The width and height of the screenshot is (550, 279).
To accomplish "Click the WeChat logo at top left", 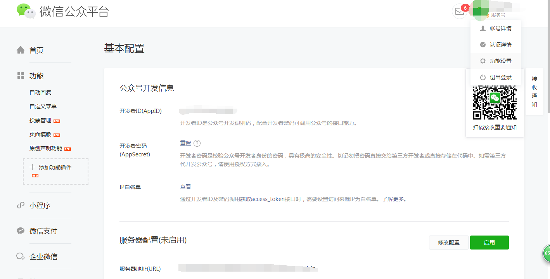I will (x=26, y=11).
